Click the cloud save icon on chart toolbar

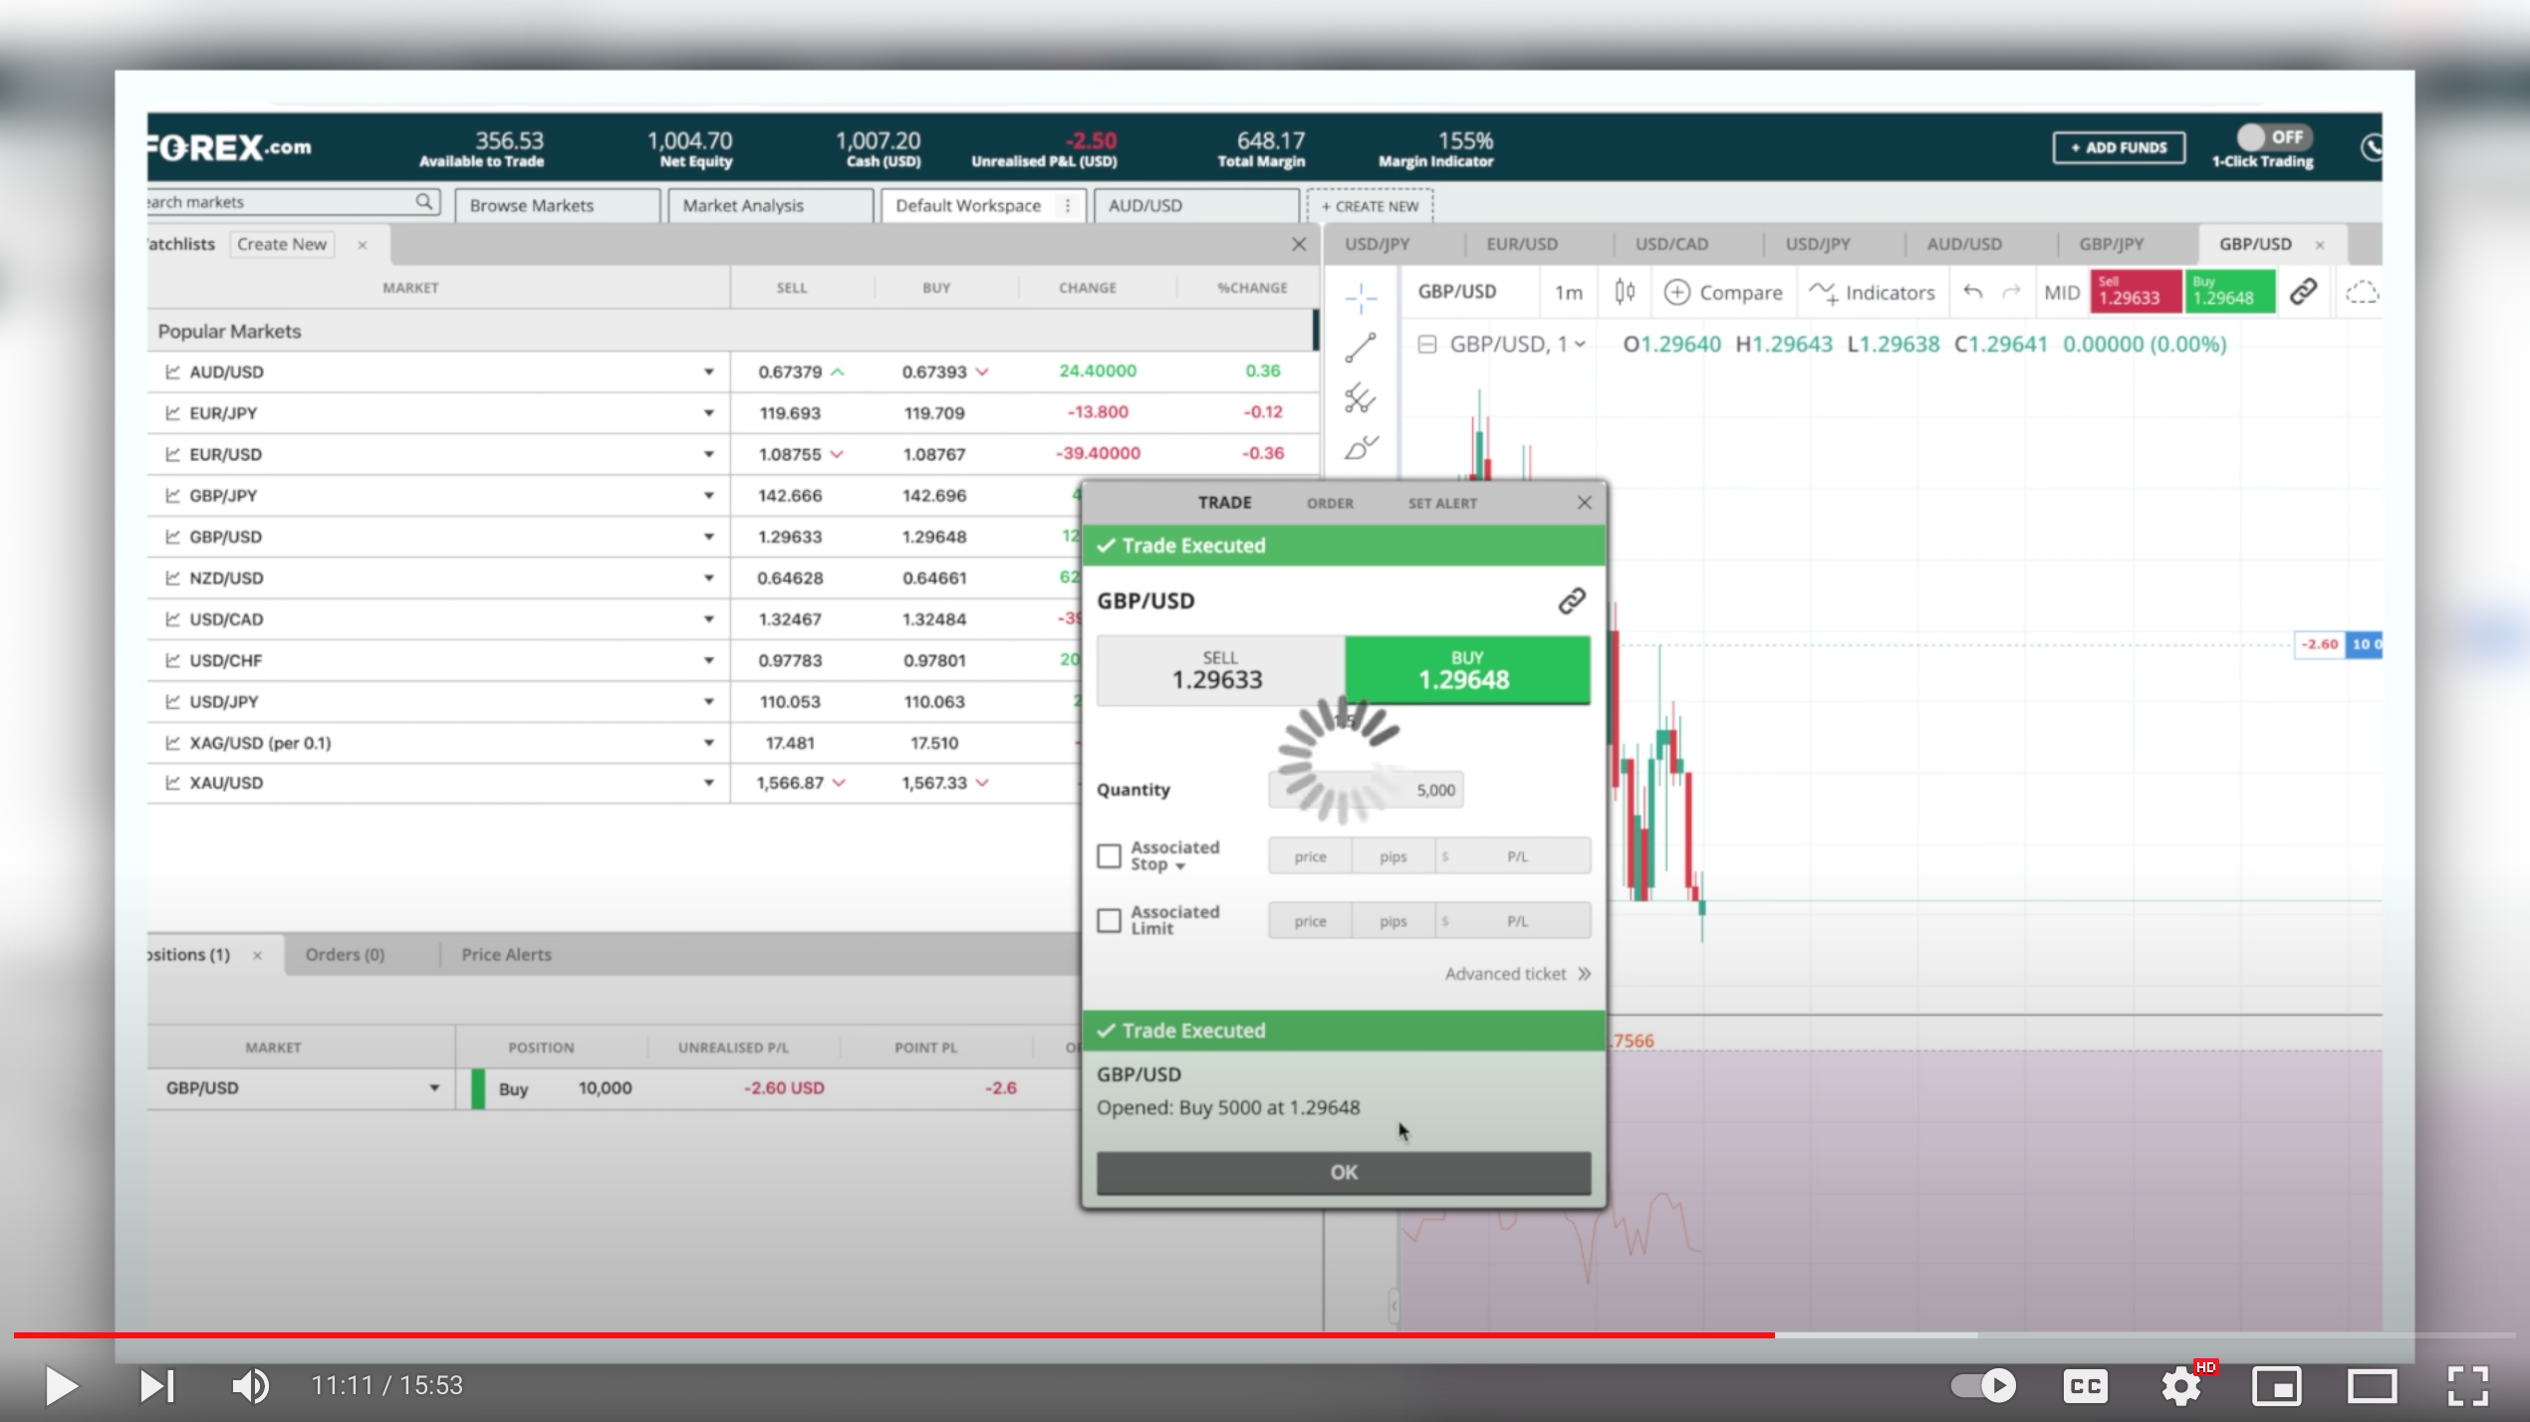click(x=2362, y=292)
